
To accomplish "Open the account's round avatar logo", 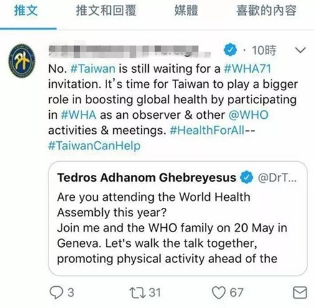I will (x=22, y=61).
